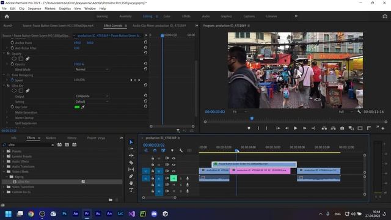Image resolution: width=391 pixels, height=220 pixels.
Task: Open Program monitor settings wrench
Action: coord(359,112)
